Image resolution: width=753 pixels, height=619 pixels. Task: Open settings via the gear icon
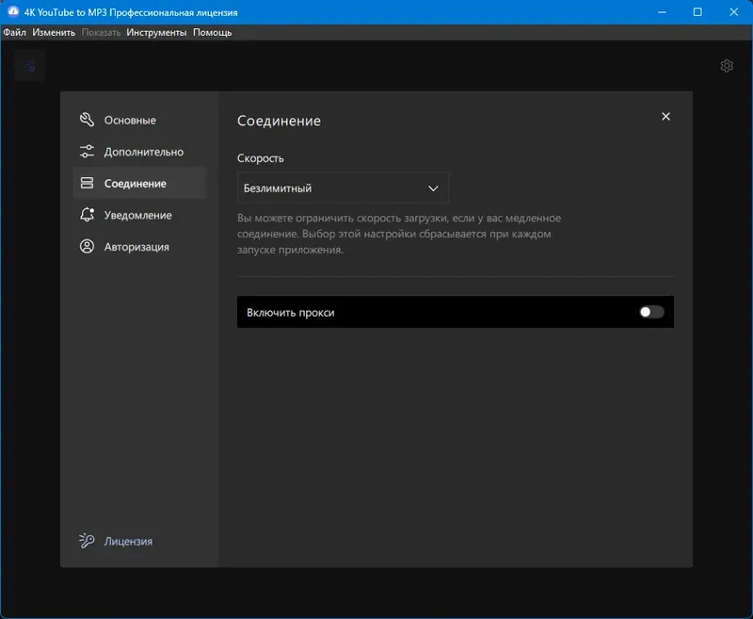click(x=727, y=66)
